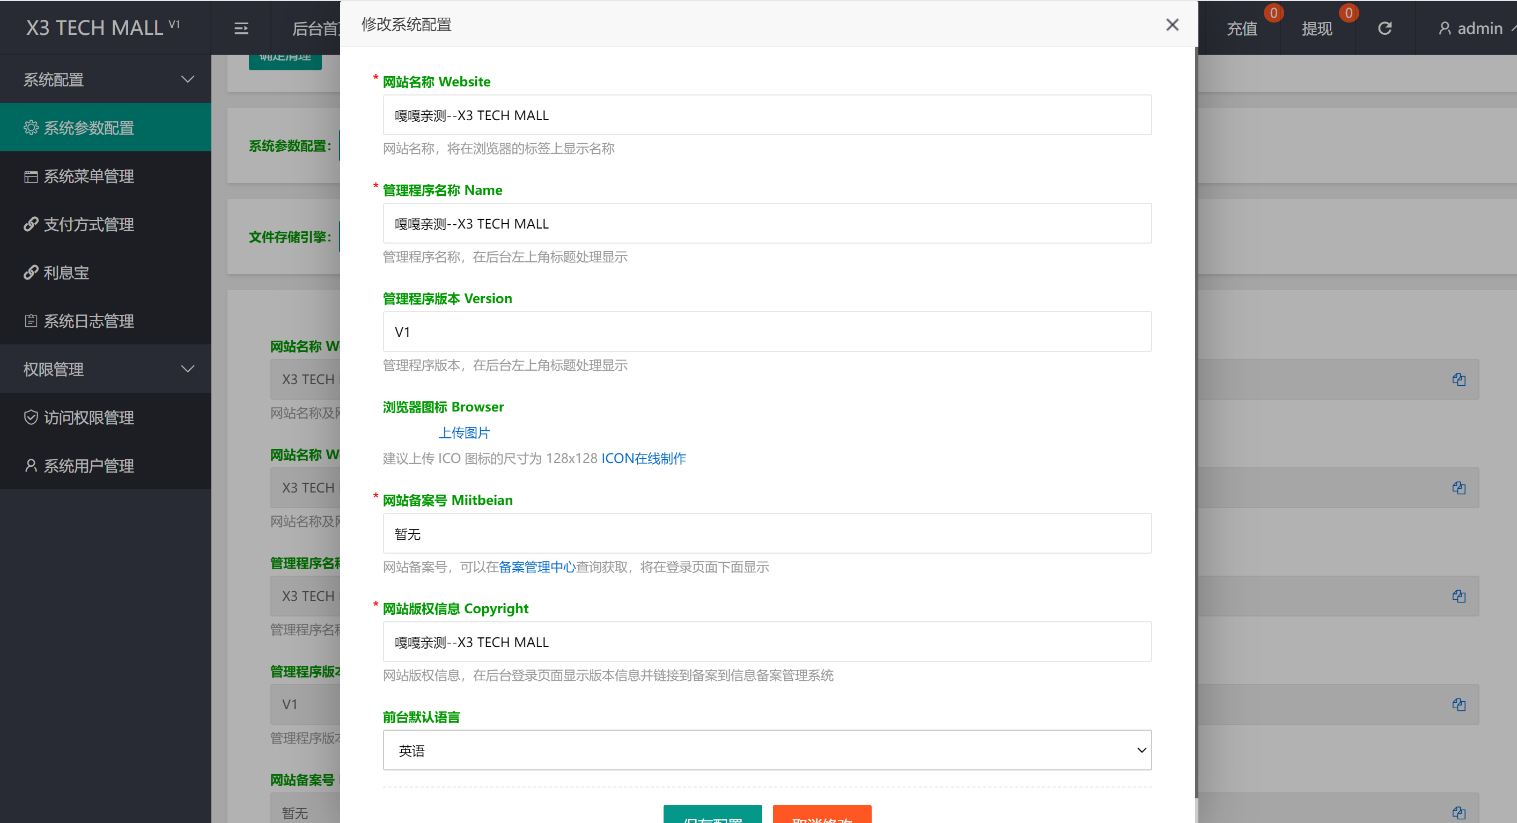Click hint text 网站名称，将在浏览器的标签上显示名称

[x=499, y=149]
